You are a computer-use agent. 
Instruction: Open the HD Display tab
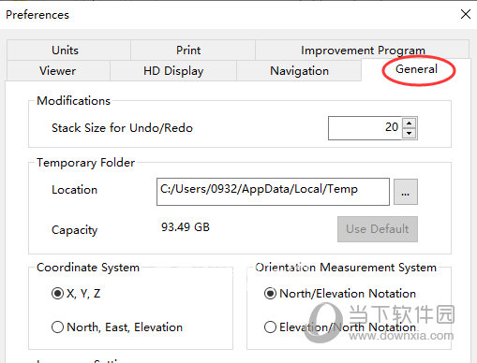(x=173, y=71)
